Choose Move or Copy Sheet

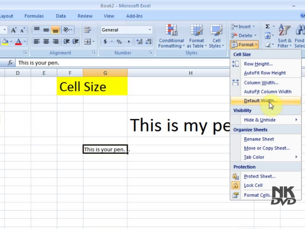266,148
